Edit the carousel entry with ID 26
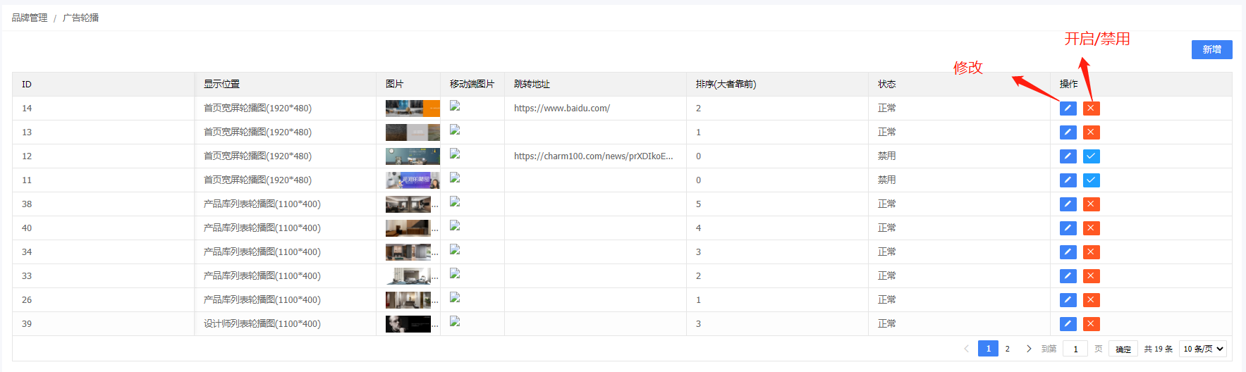The height and width of the screenshot is (372, 1246). [x=1068, y=300]
